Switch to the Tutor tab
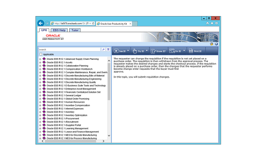 (75, 30)
